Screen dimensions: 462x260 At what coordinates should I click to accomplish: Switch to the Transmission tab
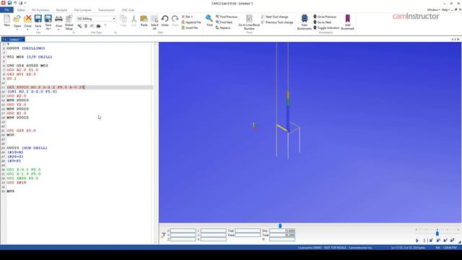tap(106, 10)
